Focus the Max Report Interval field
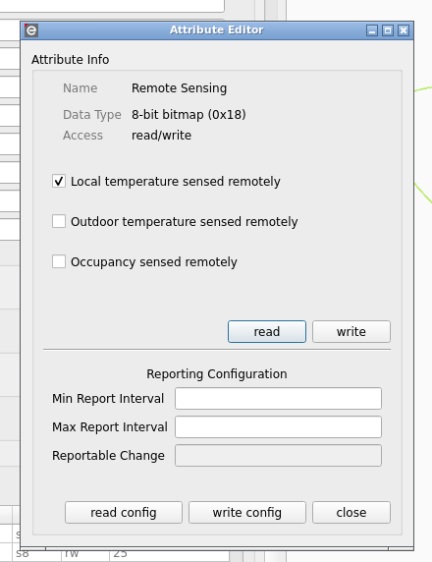This screenshot has height=562, width=432. pos(278,426)
